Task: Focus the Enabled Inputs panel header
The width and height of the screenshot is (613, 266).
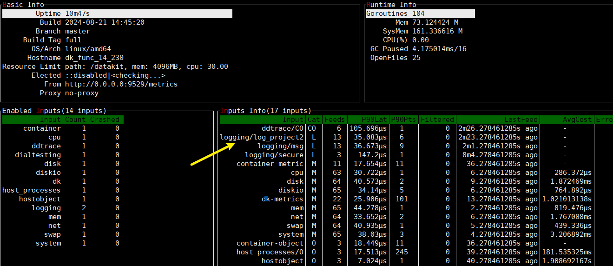Action: 54,111
